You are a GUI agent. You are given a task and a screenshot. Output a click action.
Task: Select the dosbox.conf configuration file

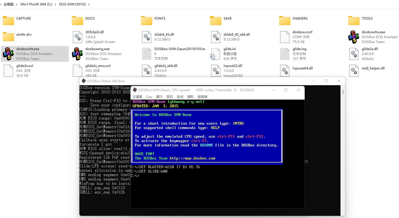(x=284, y=37)
